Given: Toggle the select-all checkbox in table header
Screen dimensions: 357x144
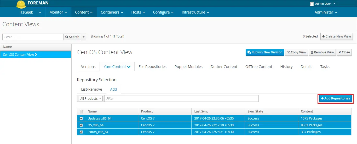Looking at the screenshot, I should coord(81,112).
